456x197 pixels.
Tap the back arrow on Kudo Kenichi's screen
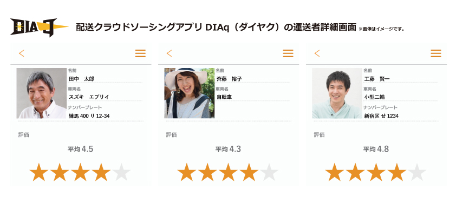coord(317,53)
